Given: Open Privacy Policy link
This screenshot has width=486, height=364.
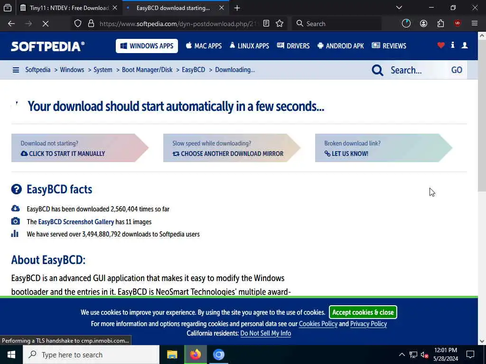Looking at the screenshot, I should [x=368, y=324].
